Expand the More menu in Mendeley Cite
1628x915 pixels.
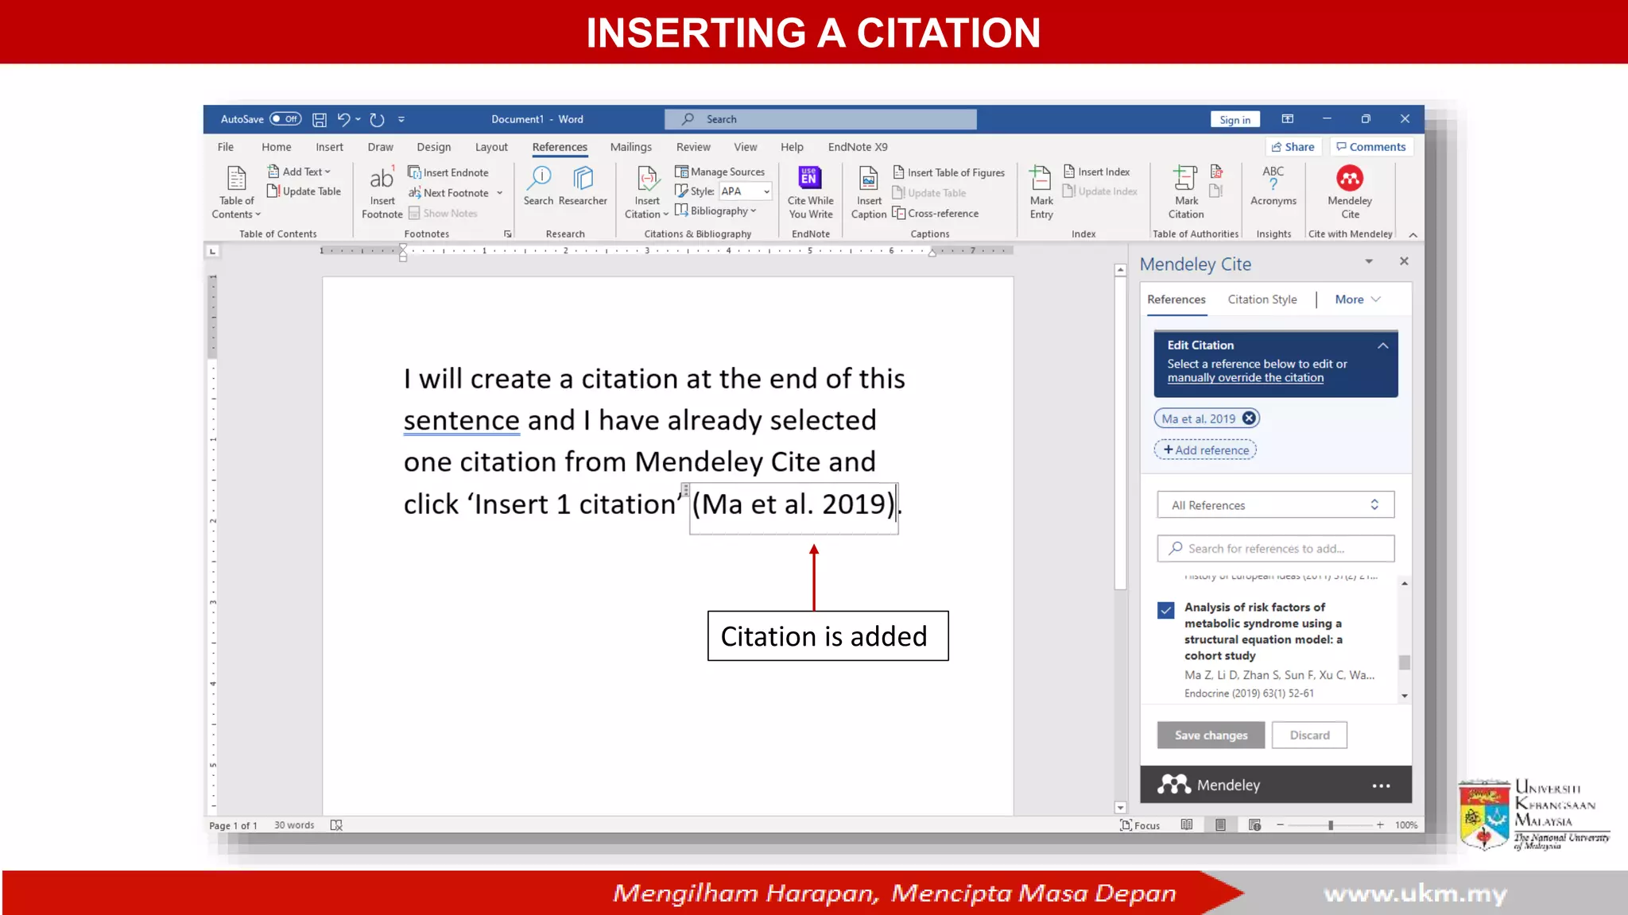click(1358, 299)
